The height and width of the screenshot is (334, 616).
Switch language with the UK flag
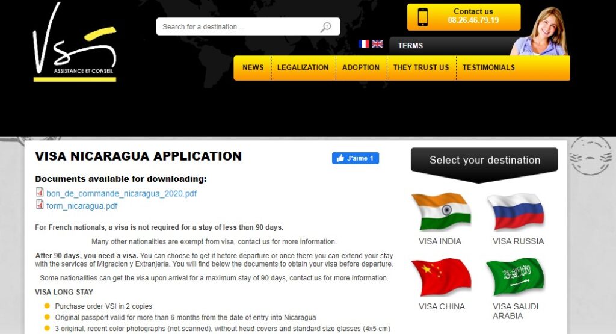(377, 43)
